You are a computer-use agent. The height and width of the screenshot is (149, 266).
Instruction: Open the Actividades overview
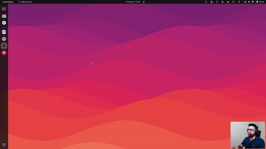point(8,2)
